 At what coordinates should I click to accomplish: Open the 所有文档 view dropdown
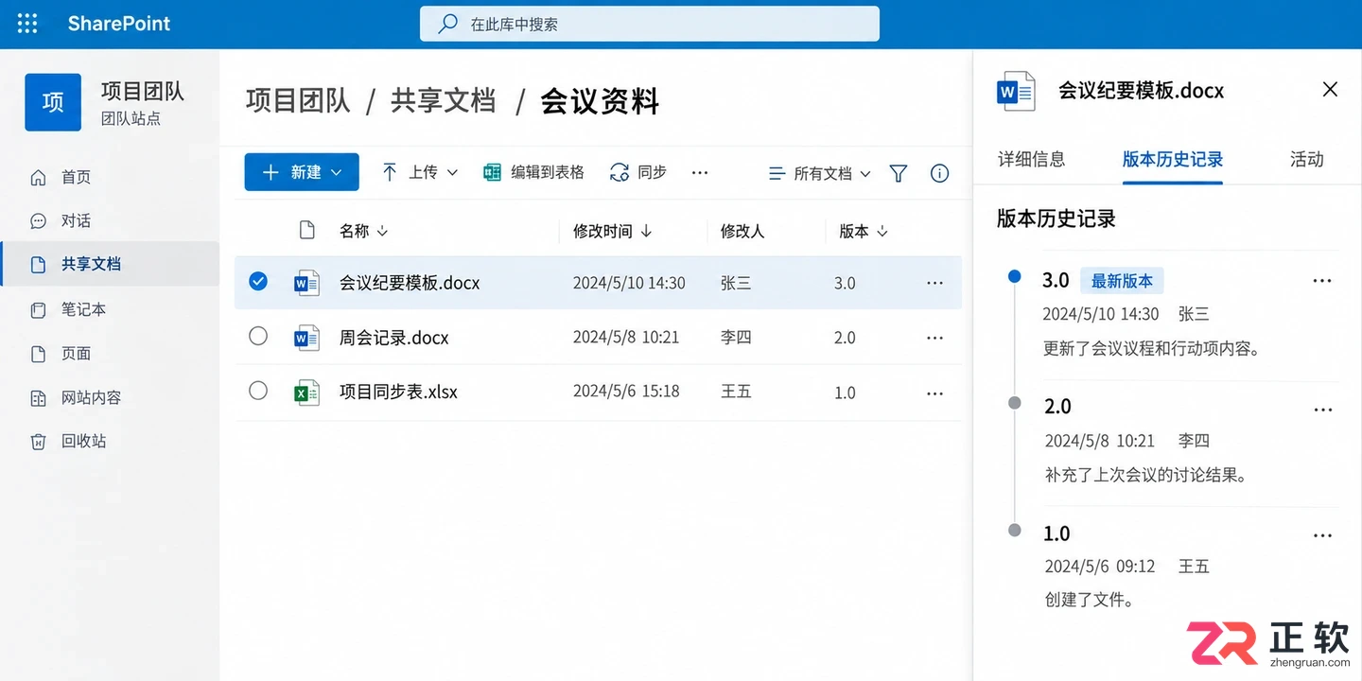click(819, 173)
